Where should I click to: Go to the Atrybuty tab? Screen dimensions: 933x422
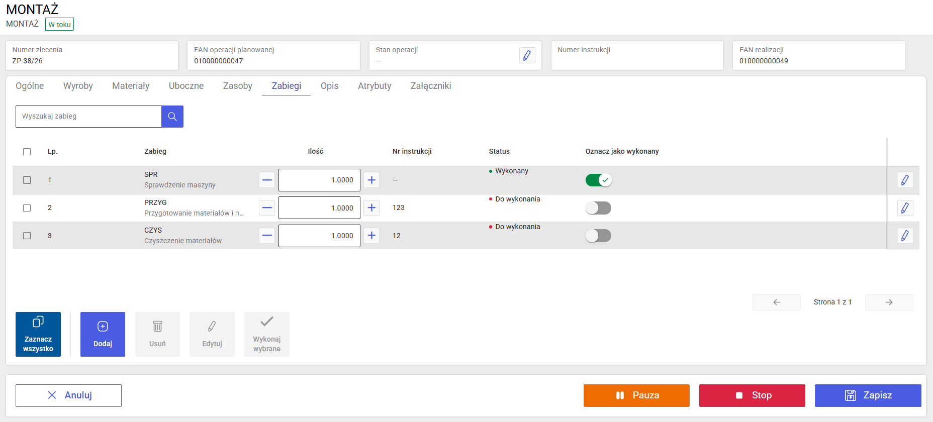375,86
